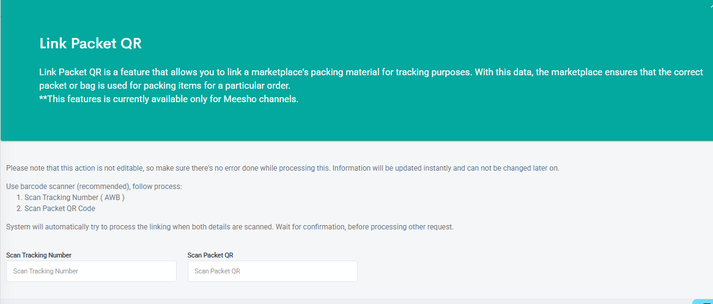Click the wait for confirmation system note
The height and width of the screenshot is (304, 713).
[230, 227]
